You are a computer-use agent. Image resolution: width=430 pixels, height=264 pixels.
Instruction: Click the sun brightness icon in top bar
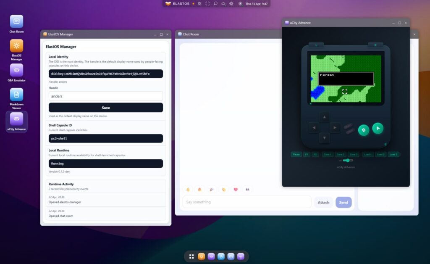[x=231, y=3]
